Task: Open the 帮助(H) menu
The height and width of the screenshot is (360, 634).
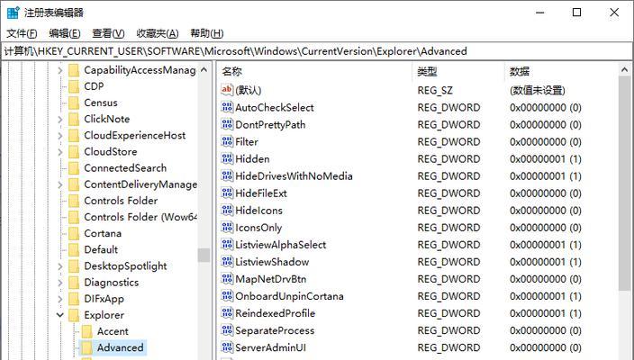Action: 206,33
